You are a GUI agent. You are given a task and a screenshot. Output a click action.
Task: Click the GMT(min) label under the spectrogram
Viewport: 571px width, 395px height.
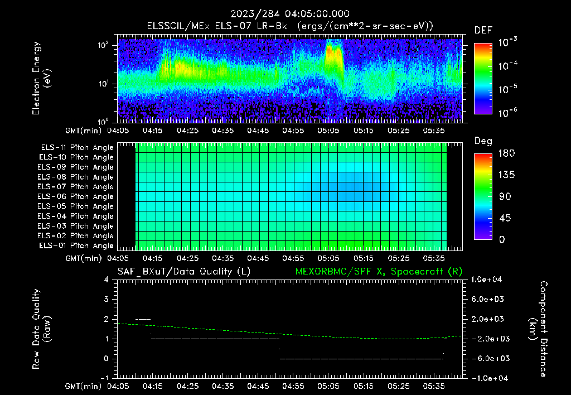tap(84, 131)
